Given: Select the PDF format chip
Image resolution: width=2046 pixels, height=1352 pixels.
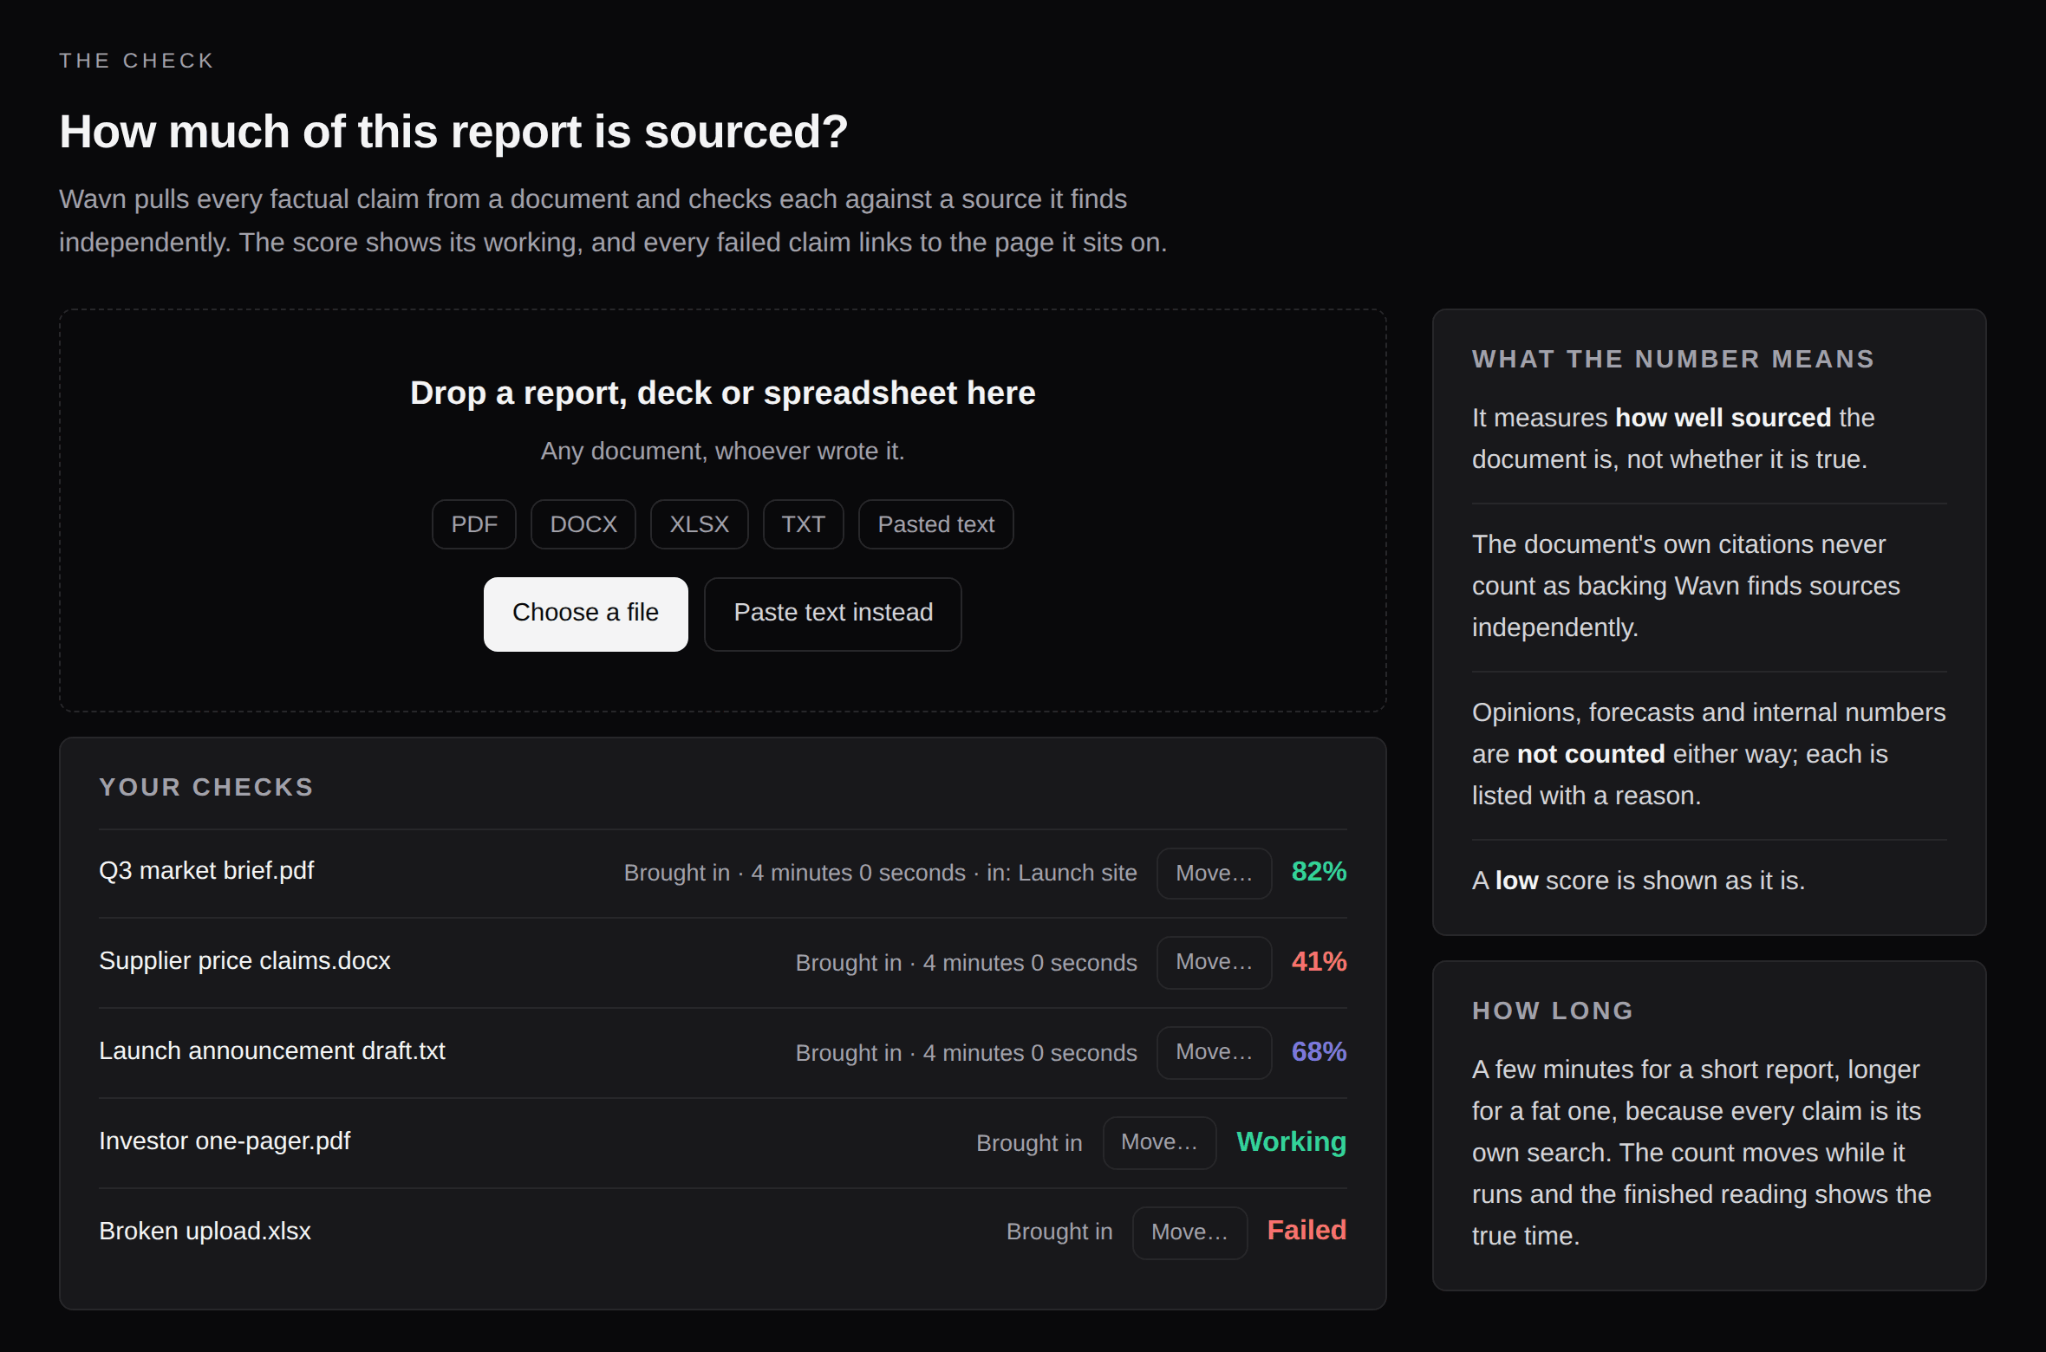Looking at the screenshot, I should click(474, 524).
